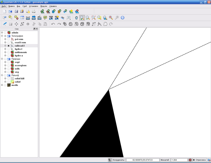Image resolution: width=211 pixels, height=163 pixels.
Task: Click the Масштаб scale input field
Action: pos(179,160)
